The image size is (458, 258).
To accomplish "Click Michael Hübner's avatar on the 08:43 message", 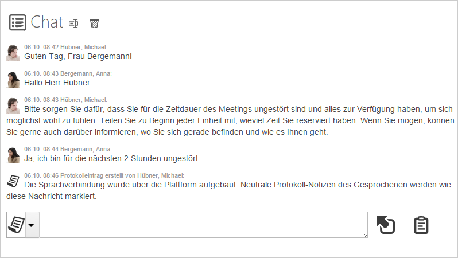I will click(x=13, y=105).
